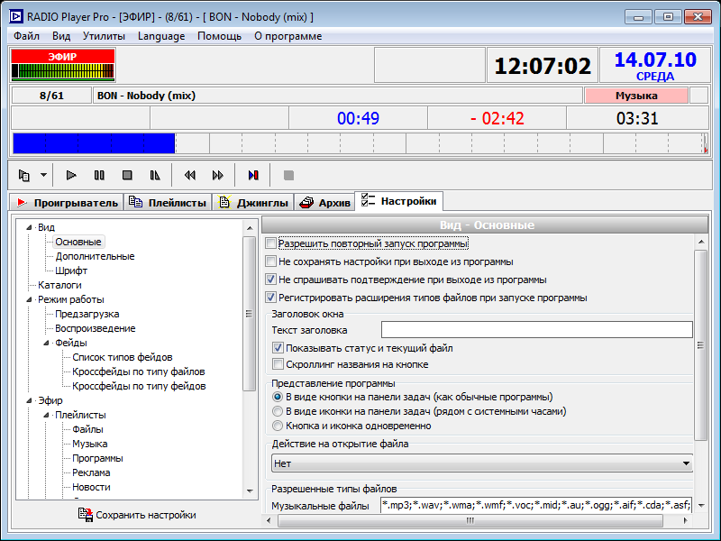Fast-forward the track with double-right arrows
This screenshot has width=721, height=541.
tap(217, 175)
